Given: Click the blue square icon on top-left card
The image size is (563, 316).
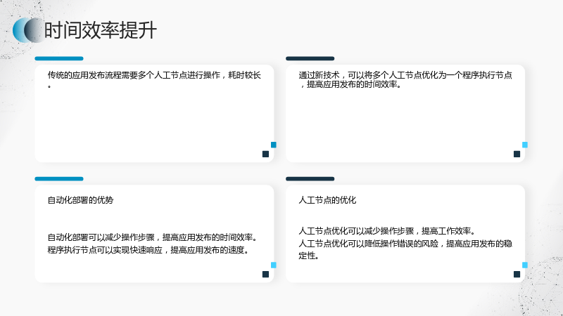Looking at the screenshot, I should (x=274, y=145).
